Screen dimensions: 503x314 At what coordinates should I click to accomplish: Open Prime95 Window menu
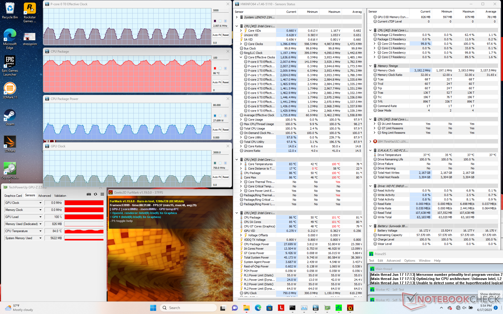pyautogui.click(x=425, y=261)
